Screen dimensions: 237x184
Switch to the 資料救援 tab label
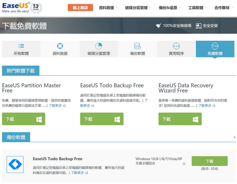(x=60, y=53)
